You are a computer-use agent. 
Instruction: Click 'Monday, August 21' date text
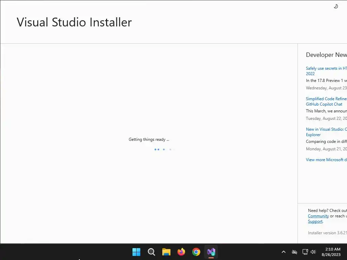(326, 149)
